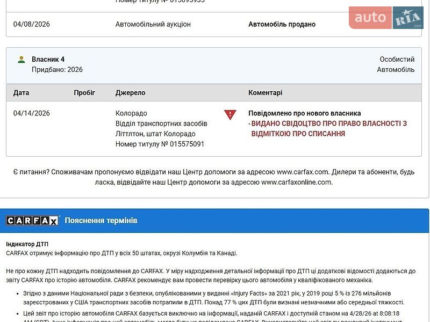Click 'Літтлтон, штат Колорадо' text
430x322 pixels.
click(x=155, y=134)
